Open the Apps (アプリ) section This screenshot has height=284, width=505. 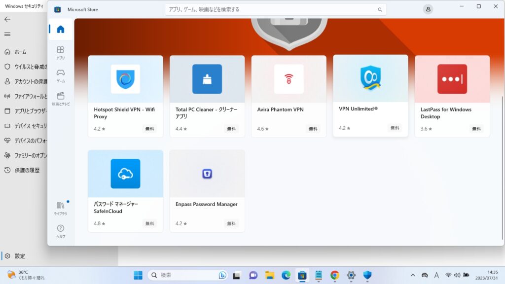tap(61, 52)
